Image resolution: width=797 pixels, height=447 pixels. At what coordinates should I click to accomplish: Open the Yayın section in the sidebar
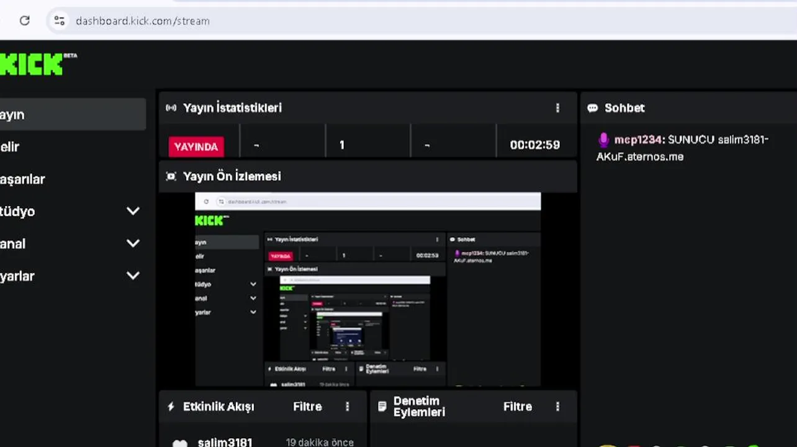pyautogui.click(x=73, y=114)
